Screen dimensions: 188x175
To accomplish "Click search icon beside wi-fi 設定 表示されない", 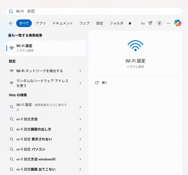I will click(12, 139).
